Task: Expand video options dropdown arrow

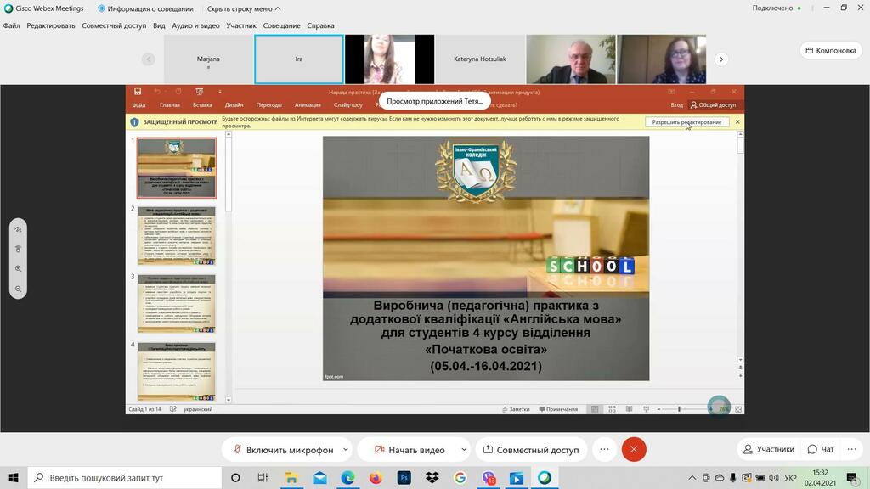Action: pos(464,450)
